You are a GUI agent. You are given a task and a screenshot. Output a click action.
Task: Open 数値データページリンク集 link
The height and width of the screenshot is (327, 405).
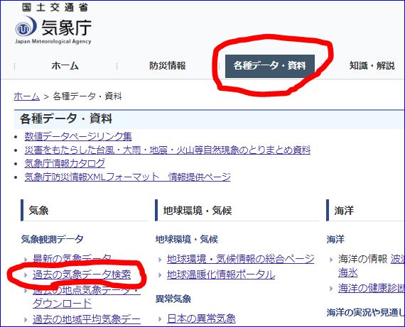(78, 136)
